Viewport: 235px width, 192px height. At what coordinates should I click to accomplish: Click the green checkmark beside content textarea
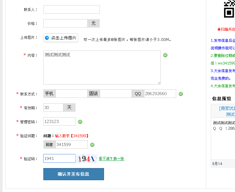[x=165, y=55]
